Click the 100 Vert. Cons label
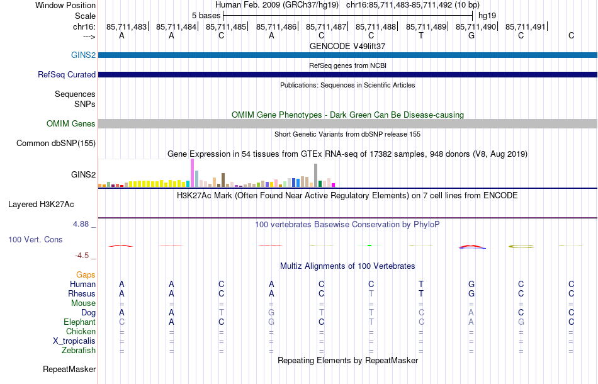The height and width of the screenshot is (384, 598). click(x=35, y=239)
